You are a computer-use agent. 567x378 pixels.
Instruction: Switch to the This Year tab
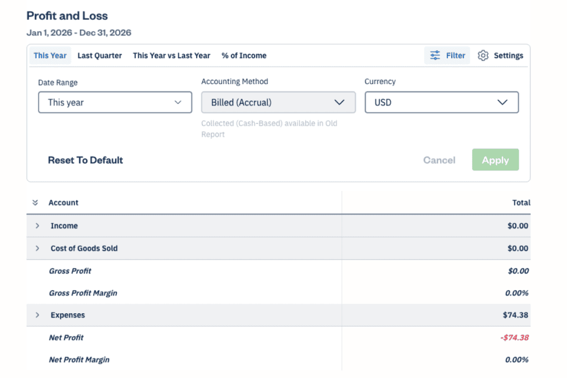50,56
